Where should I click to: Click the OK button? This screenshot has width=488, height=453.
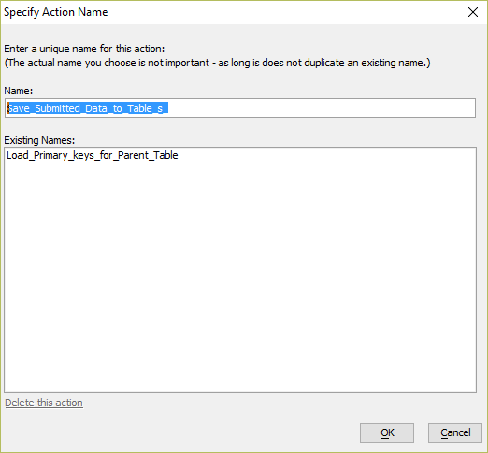(x=387, y=432)
